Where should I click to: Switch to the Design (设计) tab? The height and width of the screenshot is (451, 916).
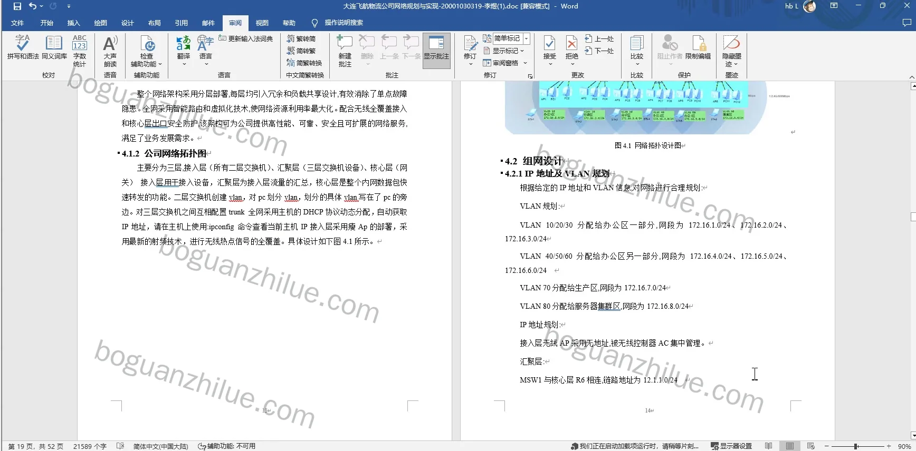click(128, 23)
